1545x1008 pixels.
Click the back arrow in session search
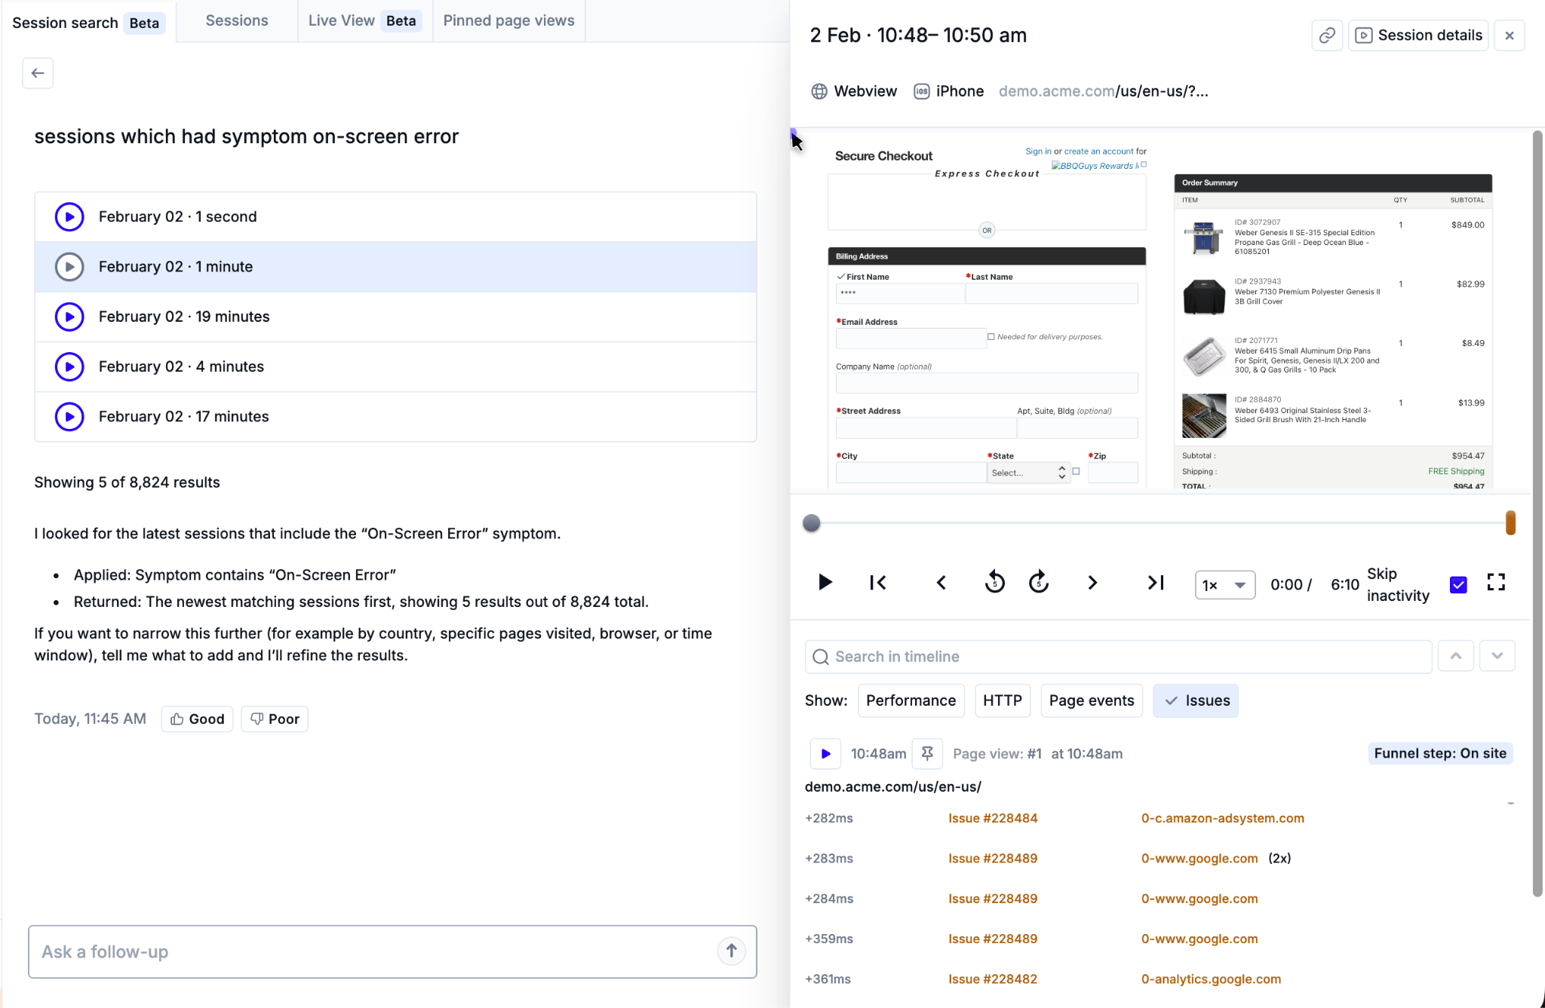coord(38,73)
